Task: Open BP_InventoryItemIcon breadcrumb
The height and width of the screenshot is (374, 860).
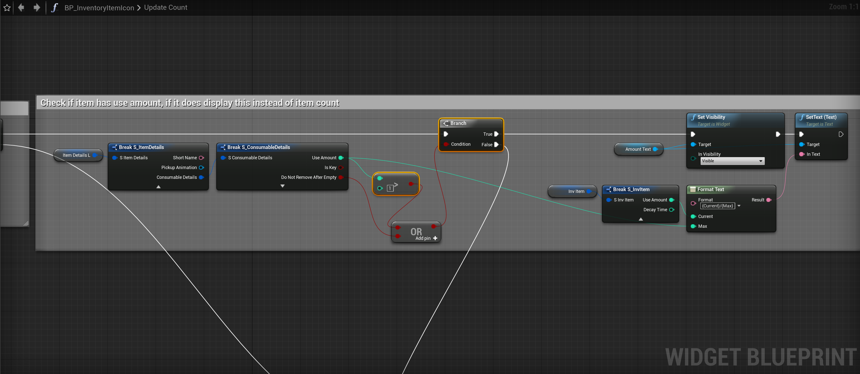Action: point(99,8)
